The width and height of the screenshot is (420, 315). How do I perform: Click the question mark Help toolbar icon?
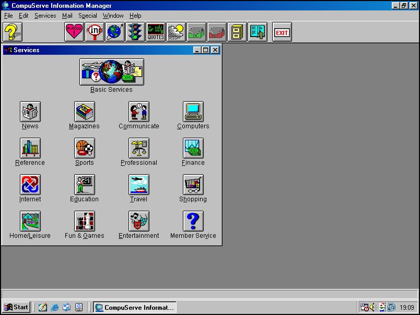12,32
